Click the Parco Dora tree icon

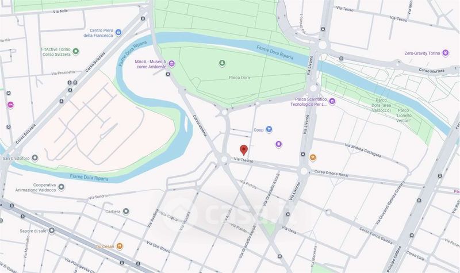click(x=222, y=63)
